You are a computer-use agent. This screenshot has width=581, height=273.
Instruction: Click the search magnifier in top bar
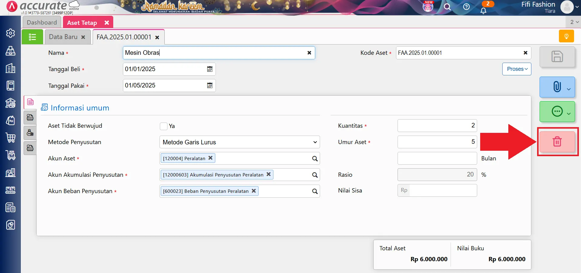(x=447, y=7)
